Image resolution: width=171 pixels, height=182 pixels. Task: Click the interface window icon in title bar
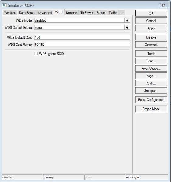pos(5,5)
